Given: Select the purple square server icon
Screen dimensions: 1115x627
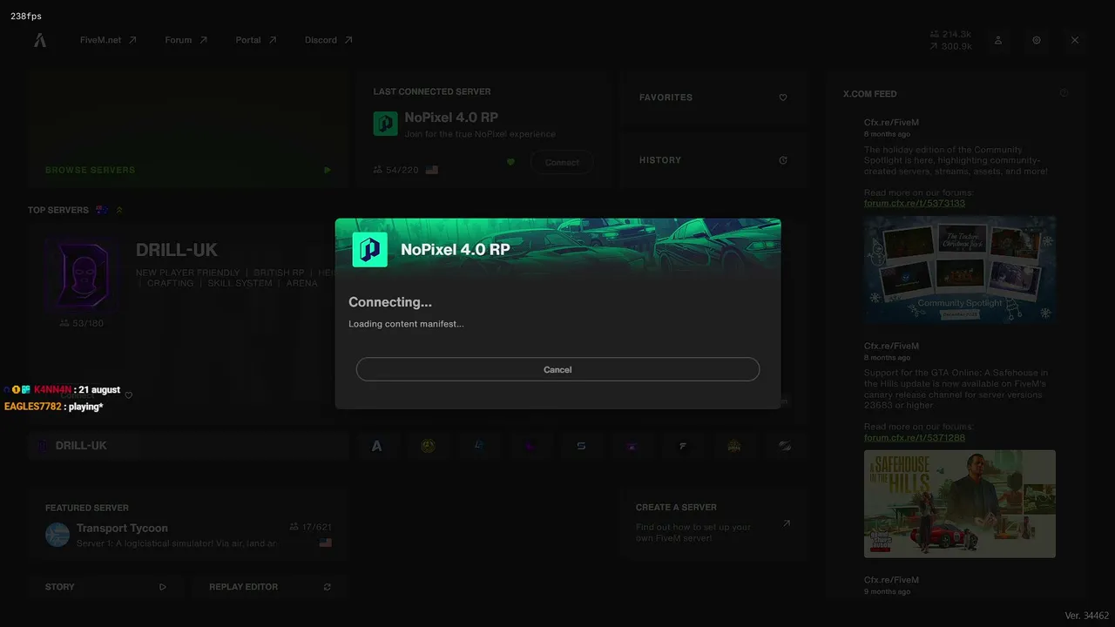Looking at the screenshot, I should click(632, 446).
